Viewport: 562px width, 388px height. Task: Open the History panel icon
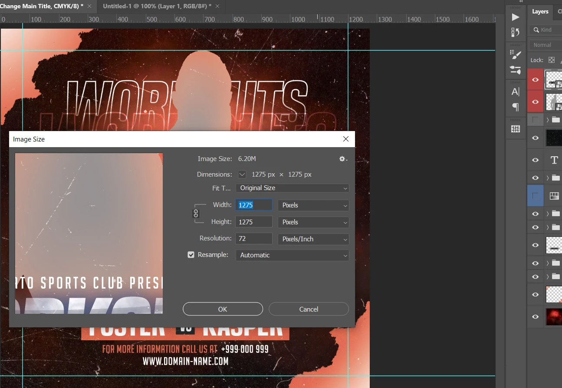pos(515,33)
